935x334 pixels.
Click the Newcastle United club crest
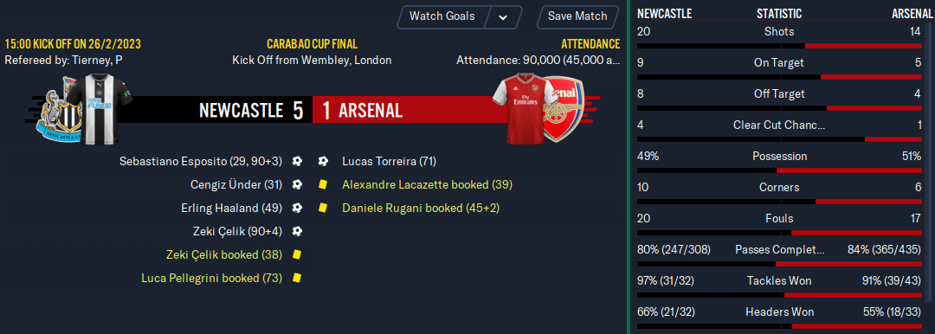point(59,112)
